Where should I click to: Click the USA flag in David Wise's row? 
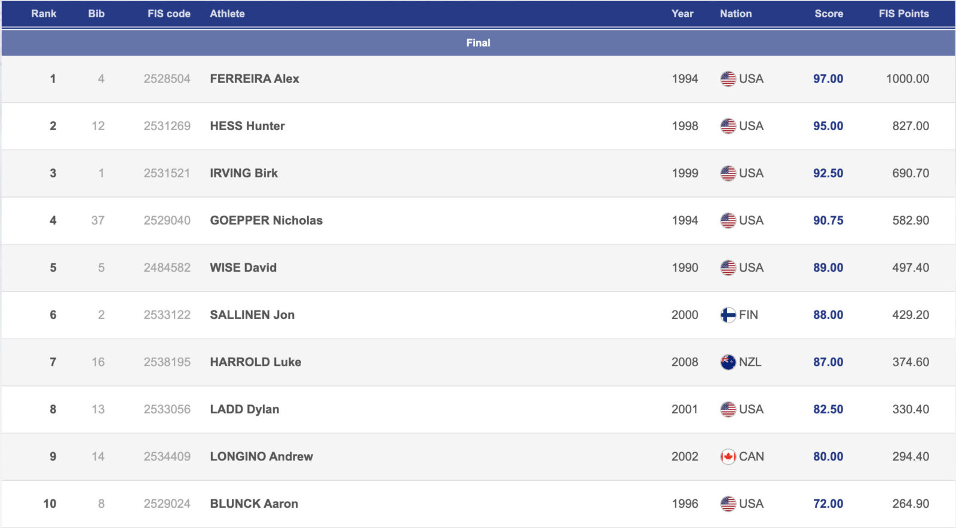click(728, 268)
